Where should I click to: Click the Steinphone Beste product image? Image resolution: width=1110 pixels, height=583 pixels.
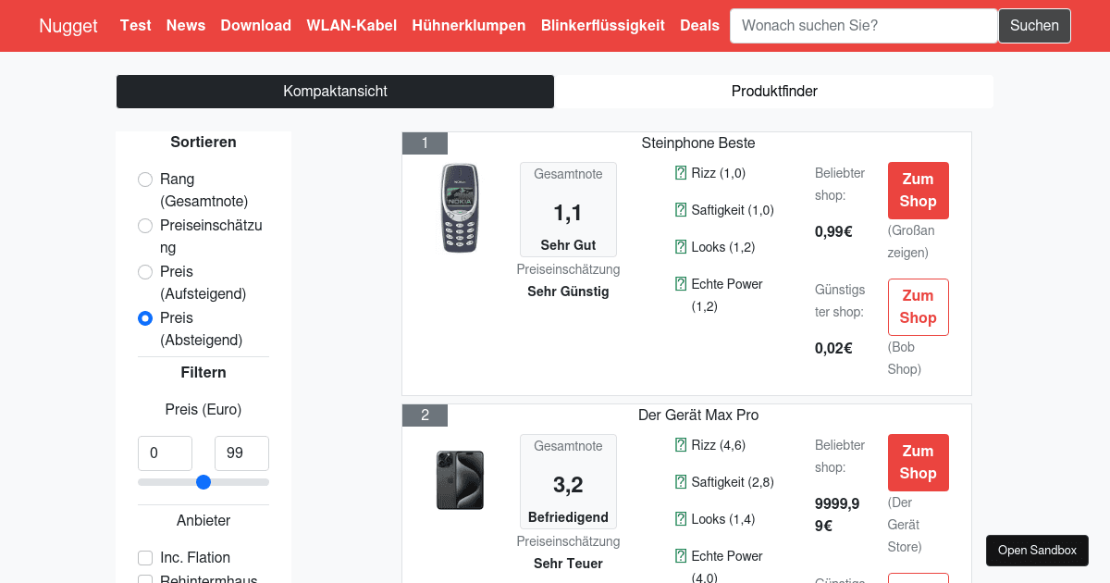460,208
